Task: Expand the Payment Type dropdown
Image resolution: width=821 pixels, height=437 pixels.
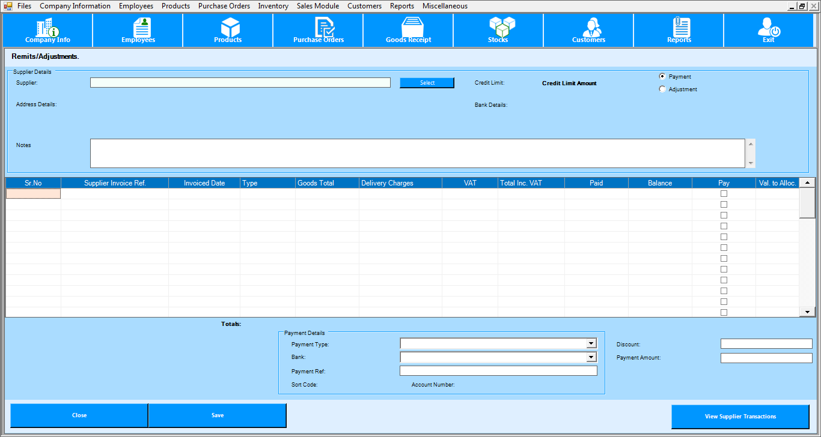Action: tap(591, 343)
